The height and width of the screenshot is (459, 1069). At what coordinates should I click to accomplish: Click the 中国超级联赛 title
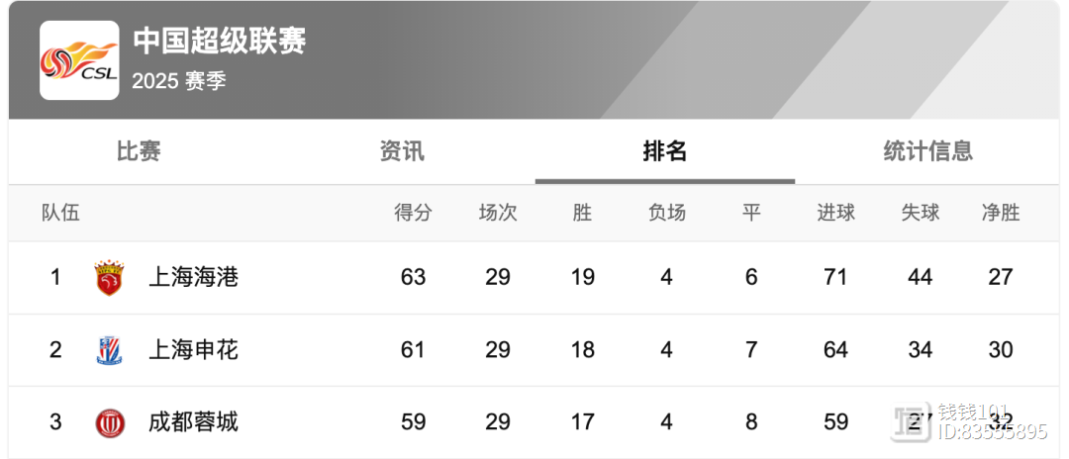click(x=220, y=41)
